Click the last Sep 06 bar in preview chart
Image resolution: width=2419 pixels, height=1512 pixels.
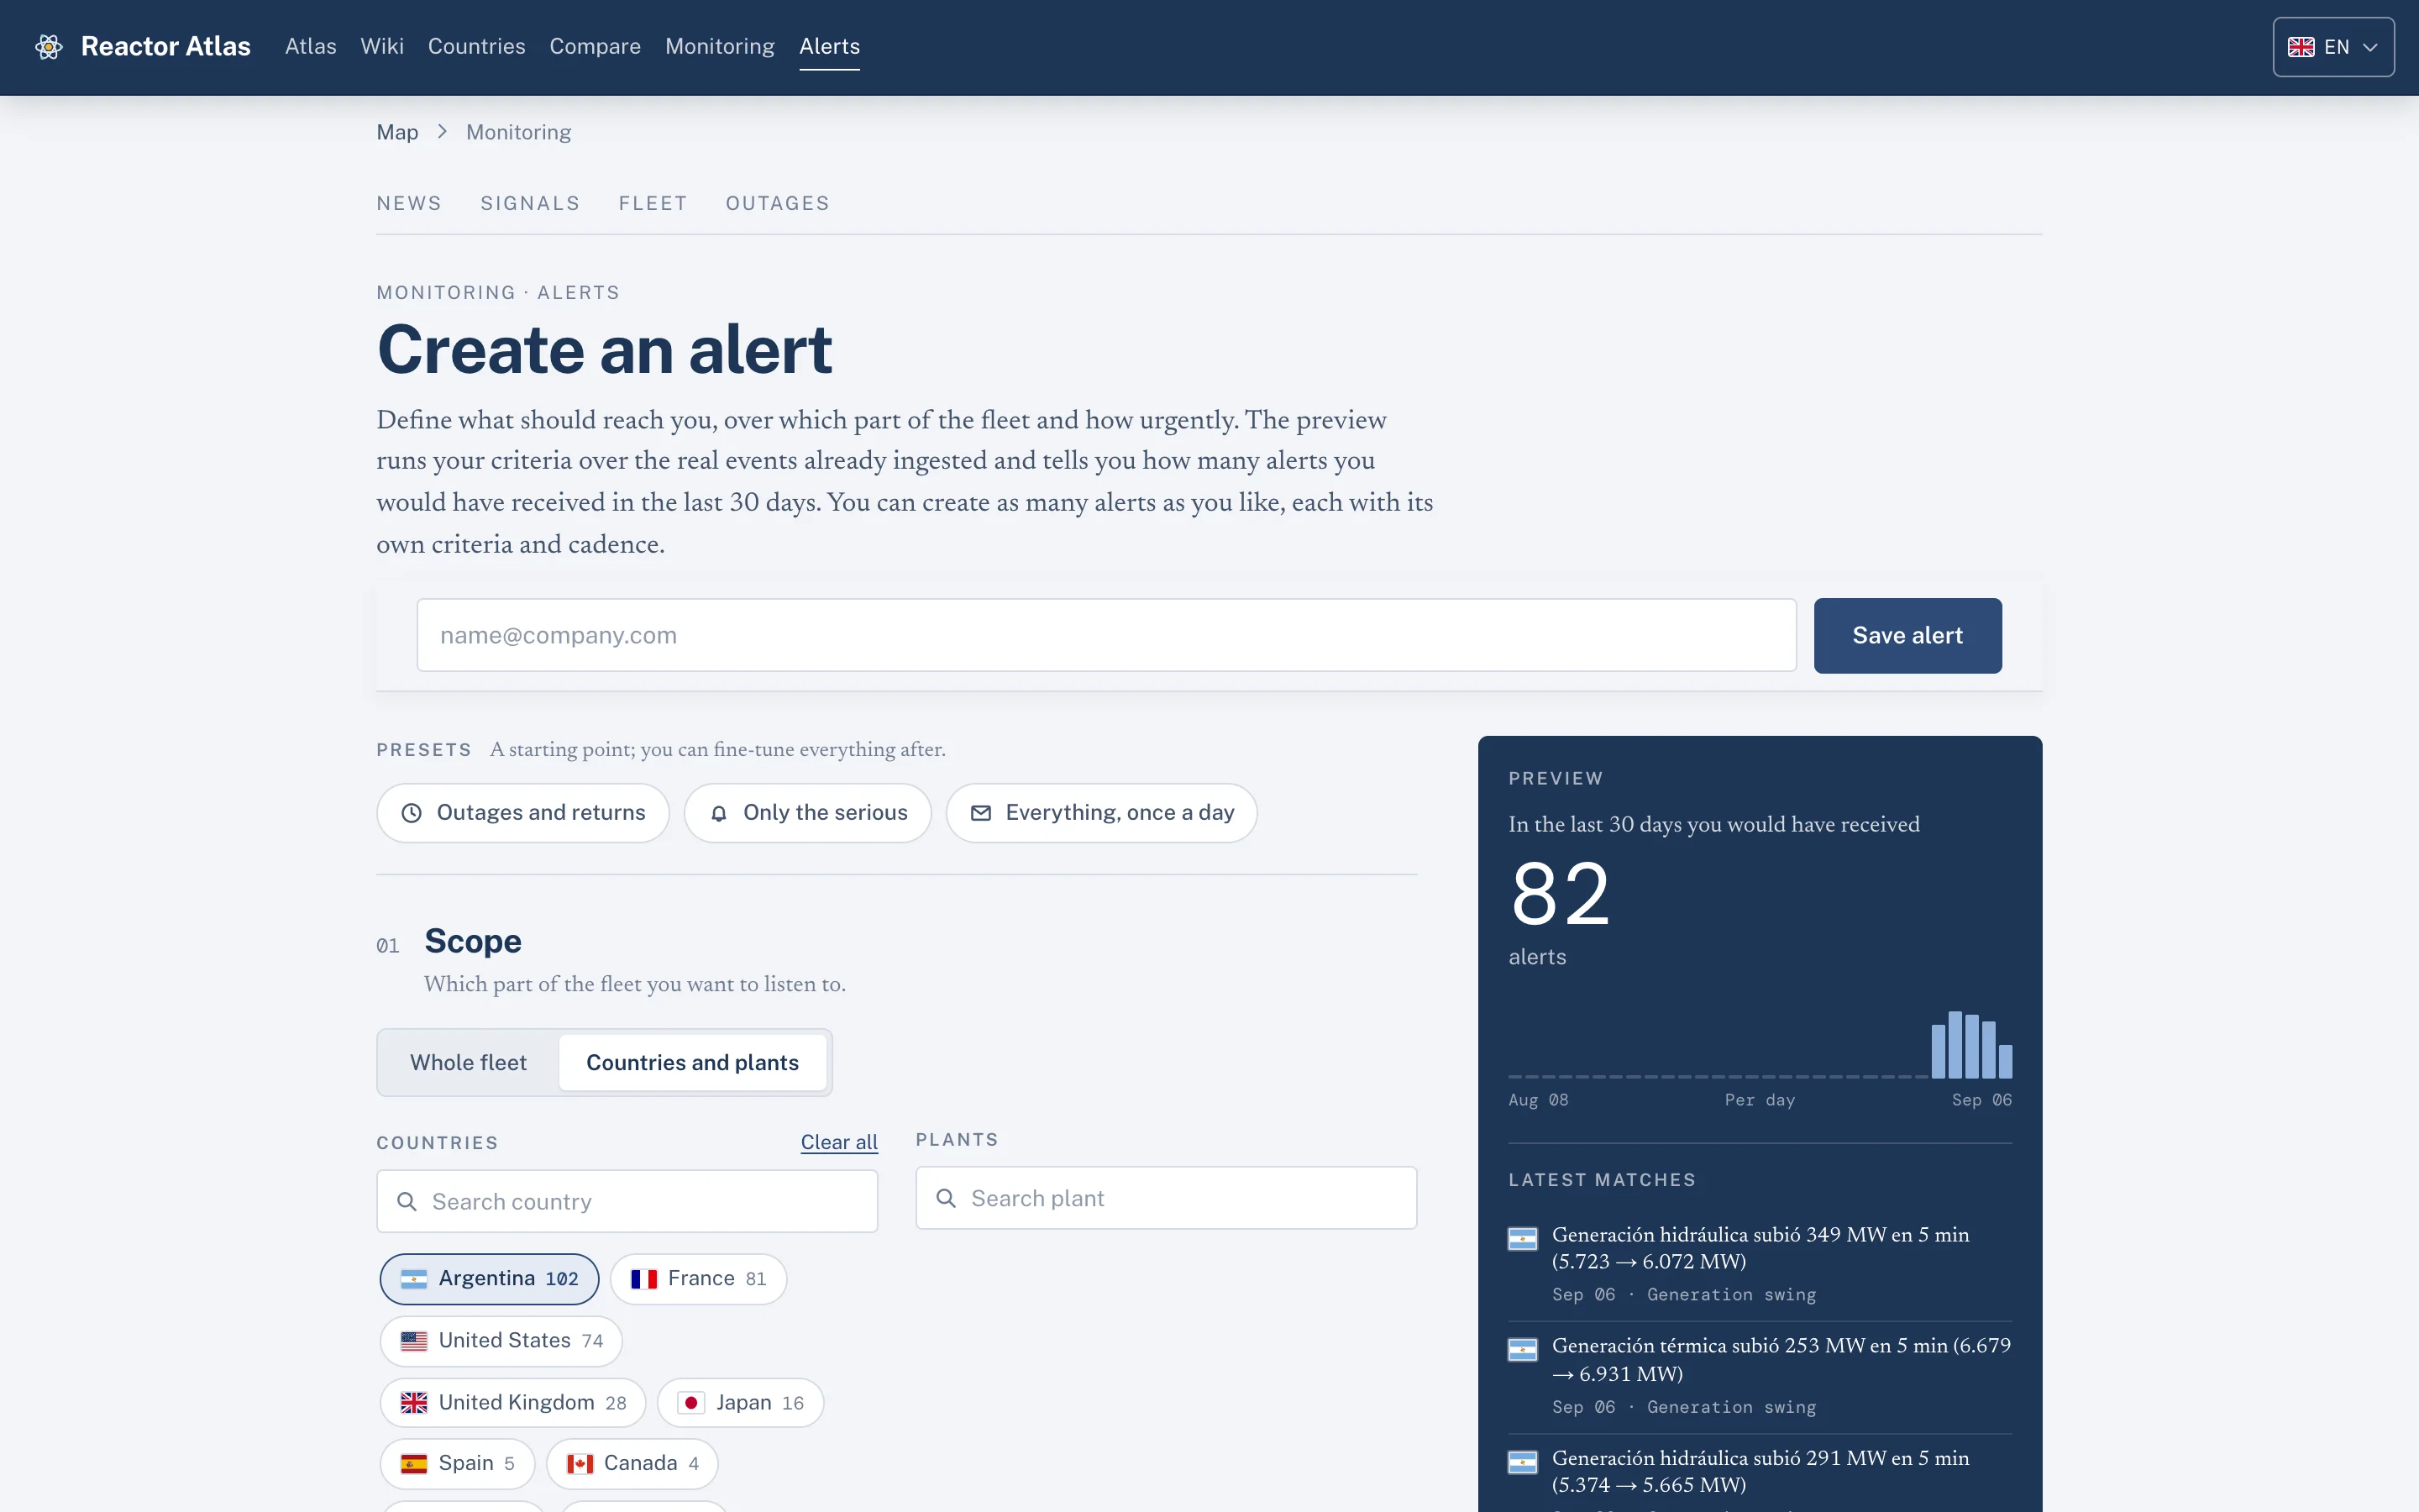click(x=2005, y=1061)
